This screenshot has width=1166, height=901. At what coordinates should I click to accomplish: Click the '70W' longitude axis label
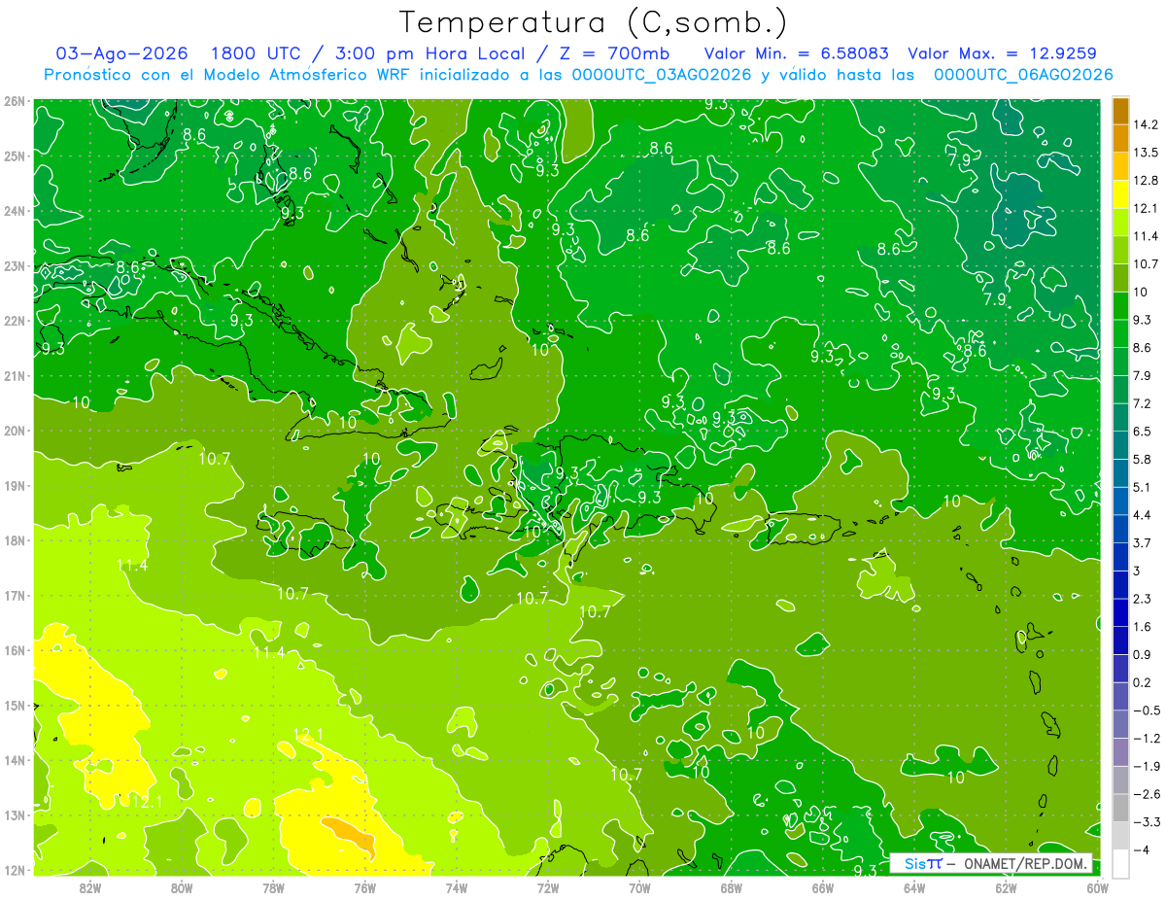[x=639, y=887]
